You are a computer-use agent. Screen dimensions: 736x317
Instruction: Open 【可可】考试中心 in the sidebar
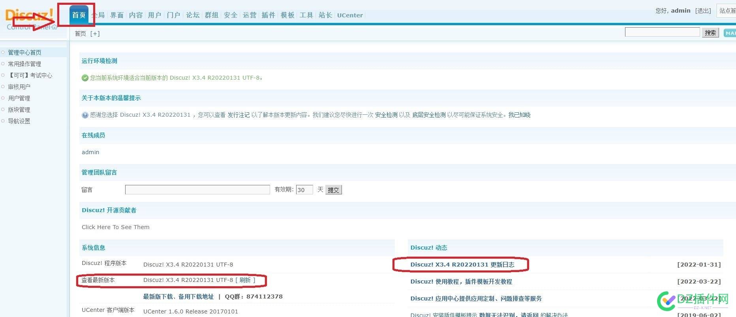click(30, 75)
